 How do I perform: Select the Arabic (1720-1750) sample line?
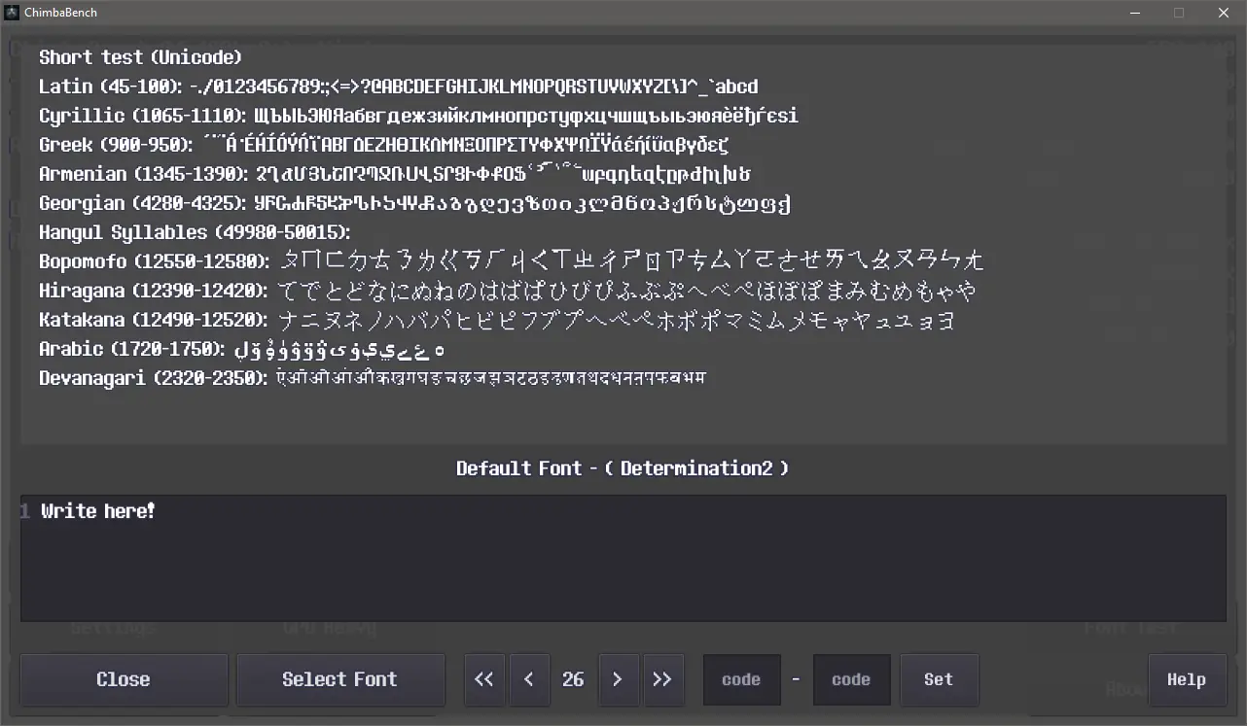[x=243, y=349]
